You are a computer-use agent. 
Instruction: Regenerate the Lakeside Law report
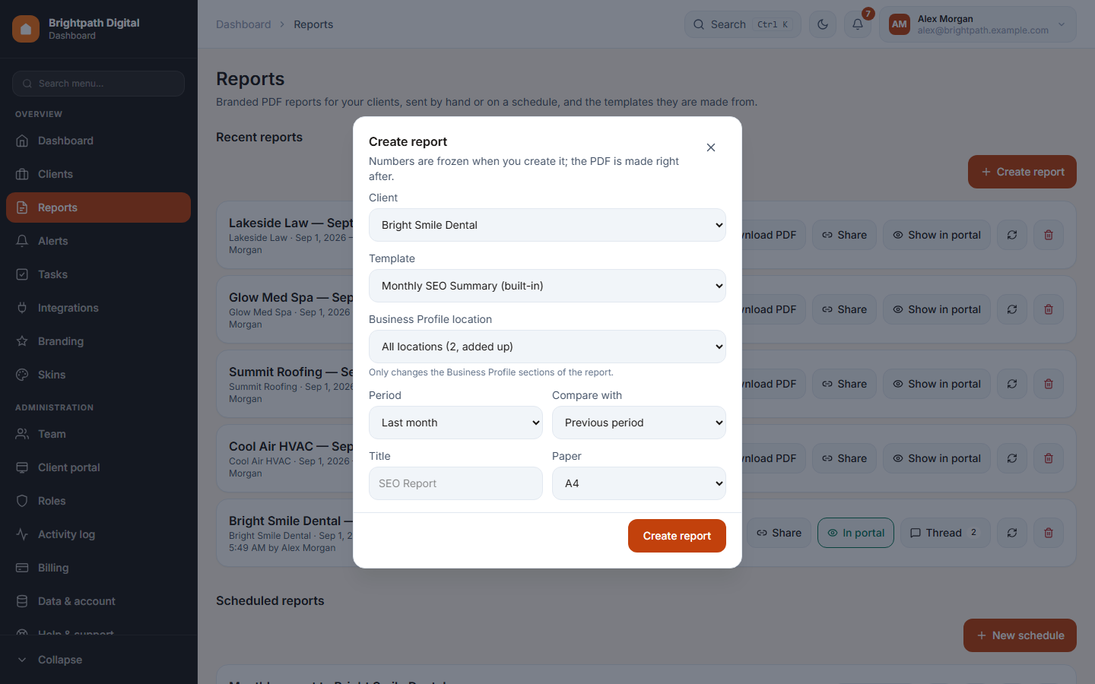(x=1012, y=235)
